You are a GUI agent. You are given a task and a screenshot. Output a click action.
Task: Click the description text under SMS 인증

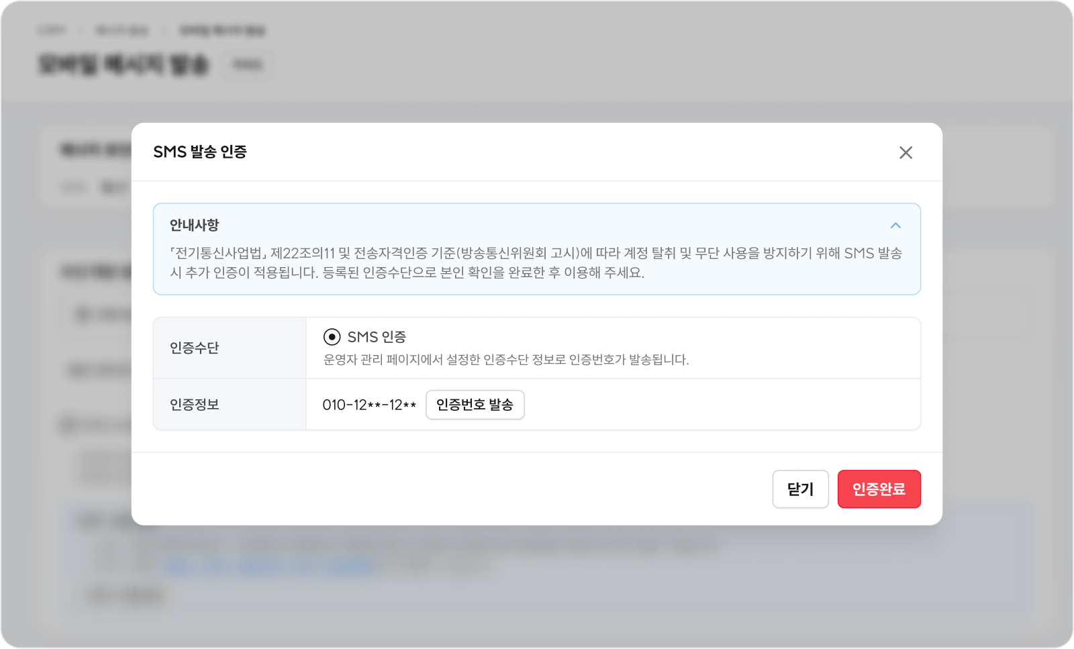coord(506,360)
